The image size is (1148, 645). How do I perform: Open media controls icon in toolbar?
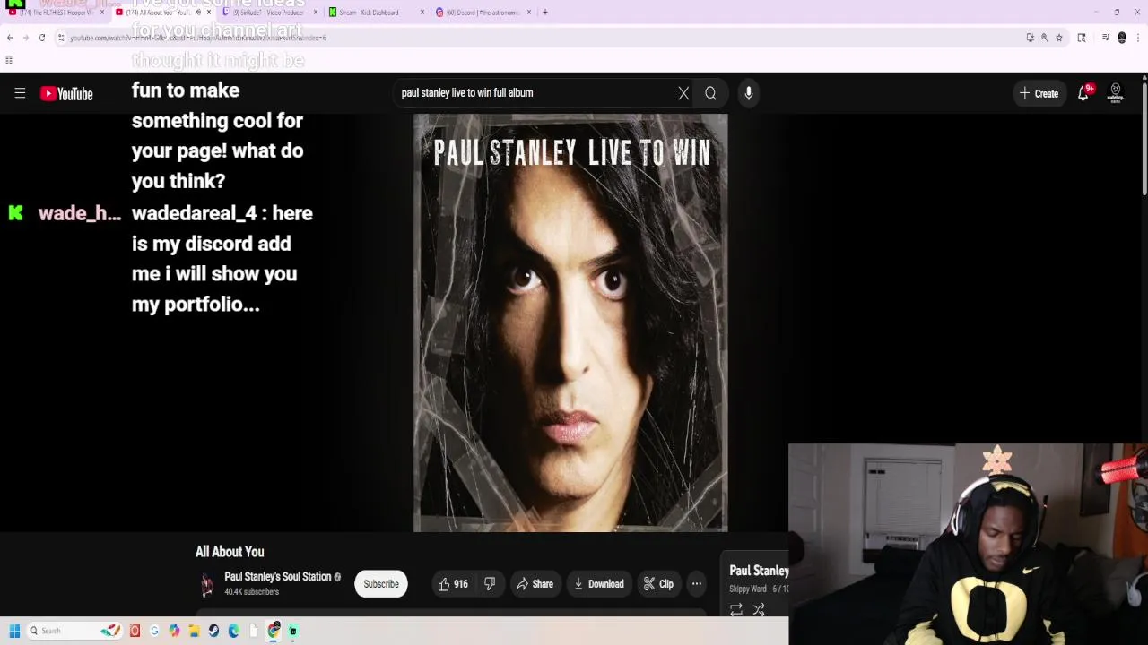[x=1106, y=38]
